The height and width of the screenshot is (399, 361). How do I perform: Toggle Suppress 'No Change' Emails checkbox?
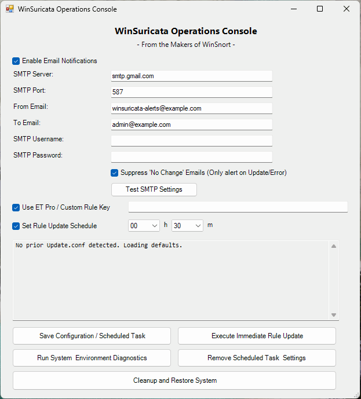pos(114,173)
